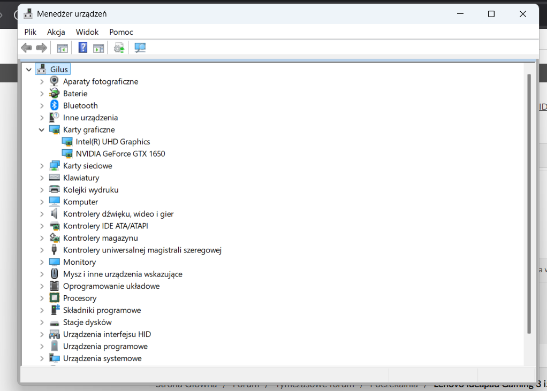Screen dimensions: 547x391
Task: Expand the Procesory category chevron
Action: pyautogui.click(x=42, y=298)
